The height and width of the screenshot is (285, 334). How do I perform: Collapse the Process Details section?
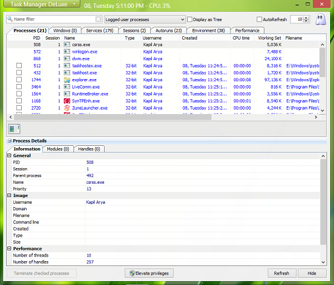coord(9,141)
